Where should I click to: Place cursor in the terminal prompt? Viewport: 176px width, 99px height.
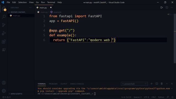click(95, 94)
